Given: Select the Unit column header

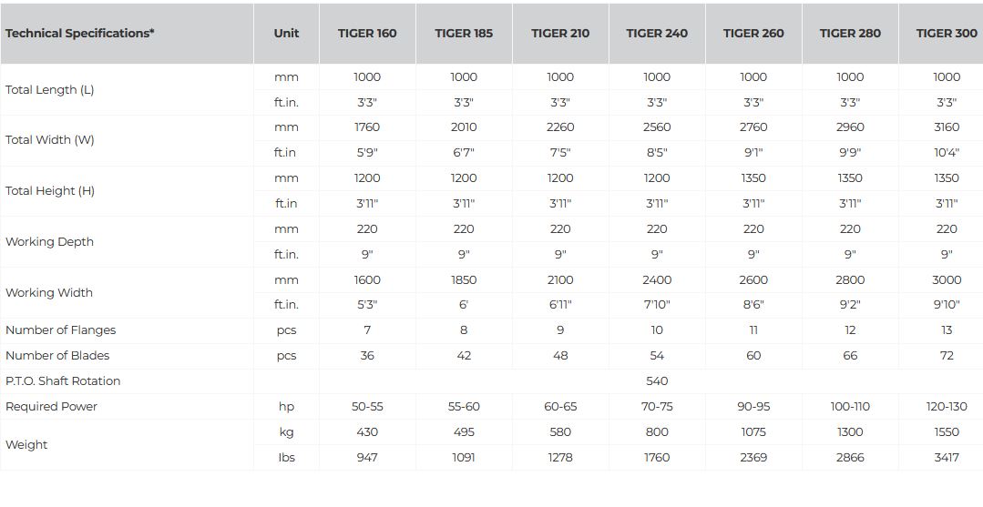Looking at the screenshot, I should click(286, 34).
